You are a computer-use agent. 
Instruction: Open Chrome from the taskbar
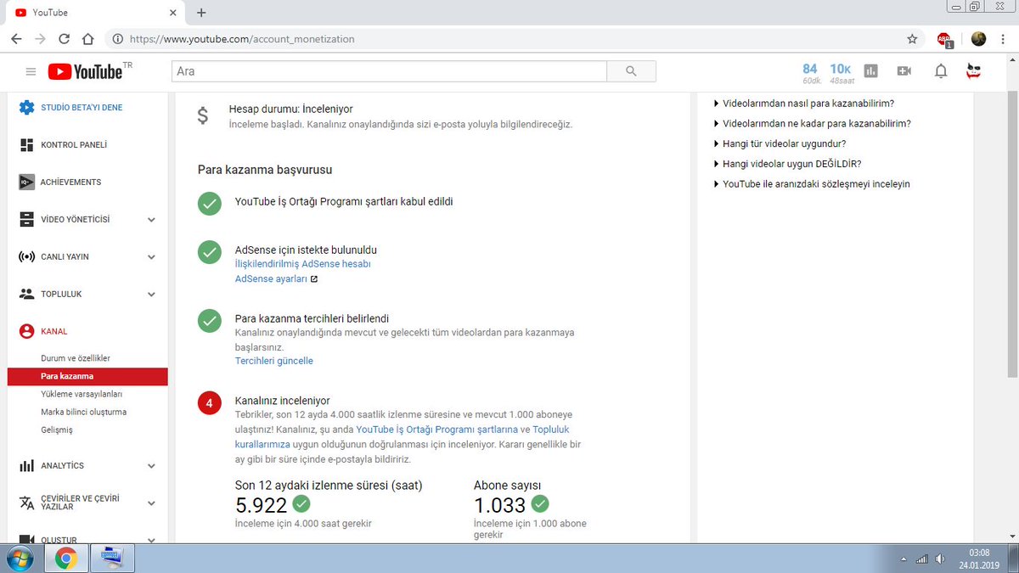[66, 559]
